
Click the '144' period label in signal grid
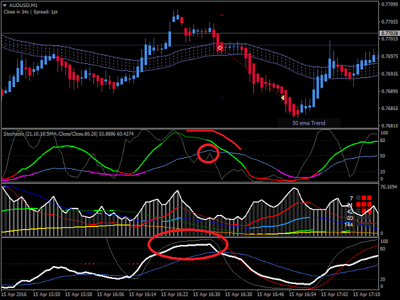(x=348, y=225)
